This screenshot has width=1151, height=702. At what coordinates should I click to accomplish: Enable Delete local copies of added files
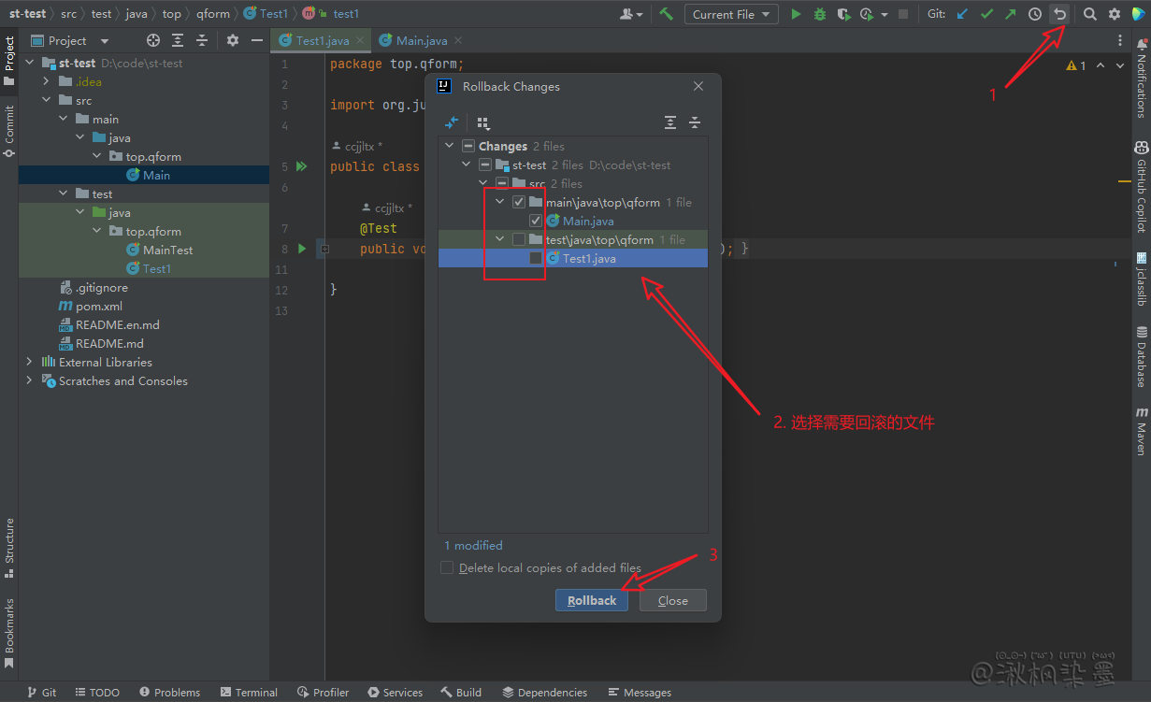pyautogui.click(x=447, y=567)
